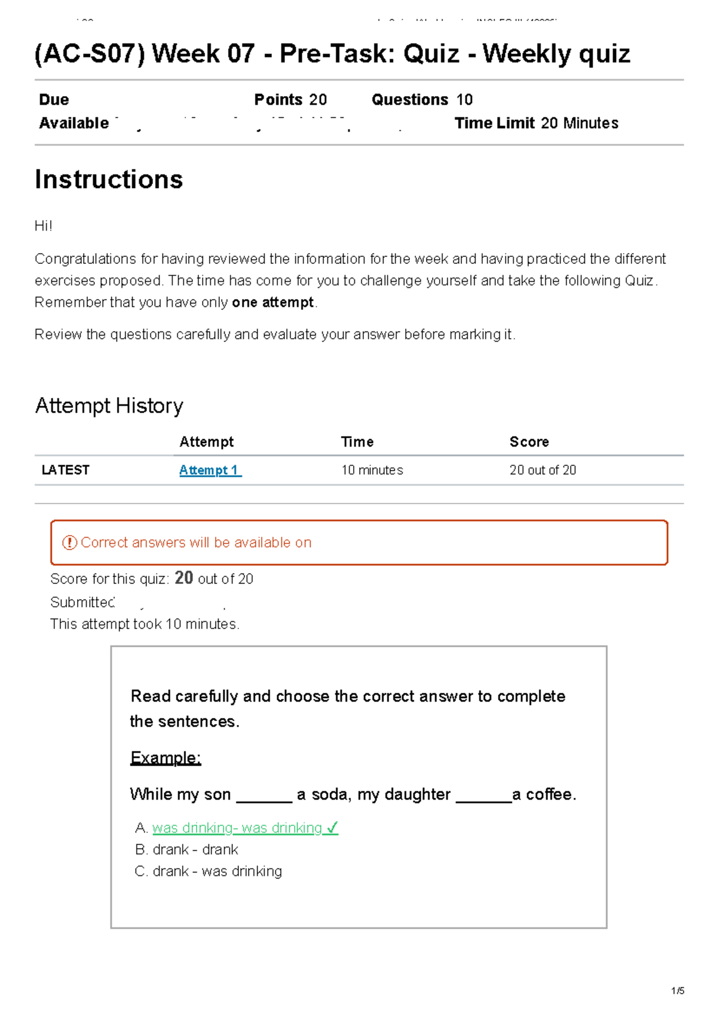Pick answer C 'drank - was drinking'
The image size is (717, 1014).
(217, 871)
